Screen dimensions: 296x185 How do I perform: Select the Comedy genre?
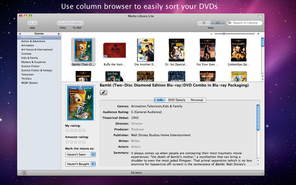click(39, 54)
